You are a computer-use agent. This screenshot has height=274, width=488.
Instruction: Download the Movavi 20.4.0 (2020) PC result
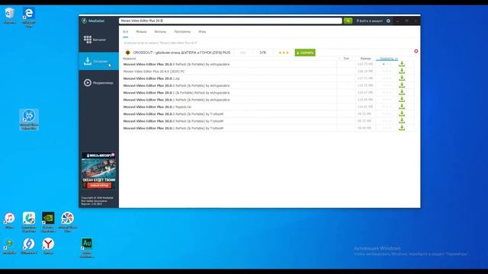(x=402, y=71)
